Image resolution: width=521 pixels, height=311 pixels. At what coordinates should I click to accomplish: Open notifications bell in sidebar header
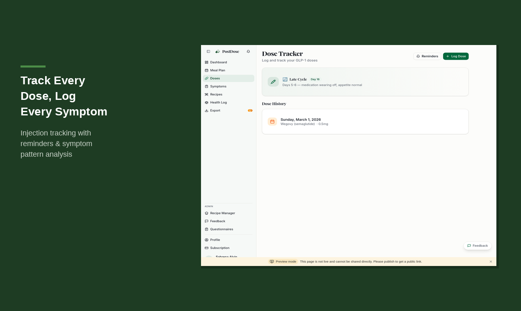pyautogui.click(x=248, y=52)
